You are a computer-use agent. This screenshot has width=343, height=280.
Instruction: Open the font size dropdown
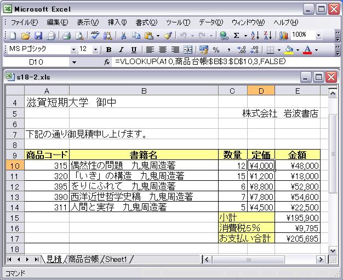[95, 50]
